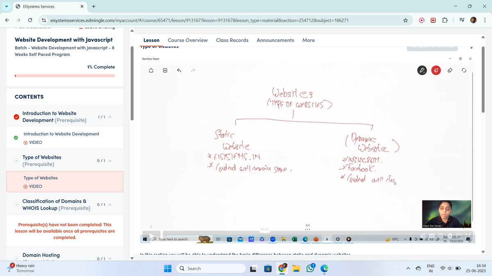
Task: Switch to the Lesson tab
Action: click(x=151, y=40)
